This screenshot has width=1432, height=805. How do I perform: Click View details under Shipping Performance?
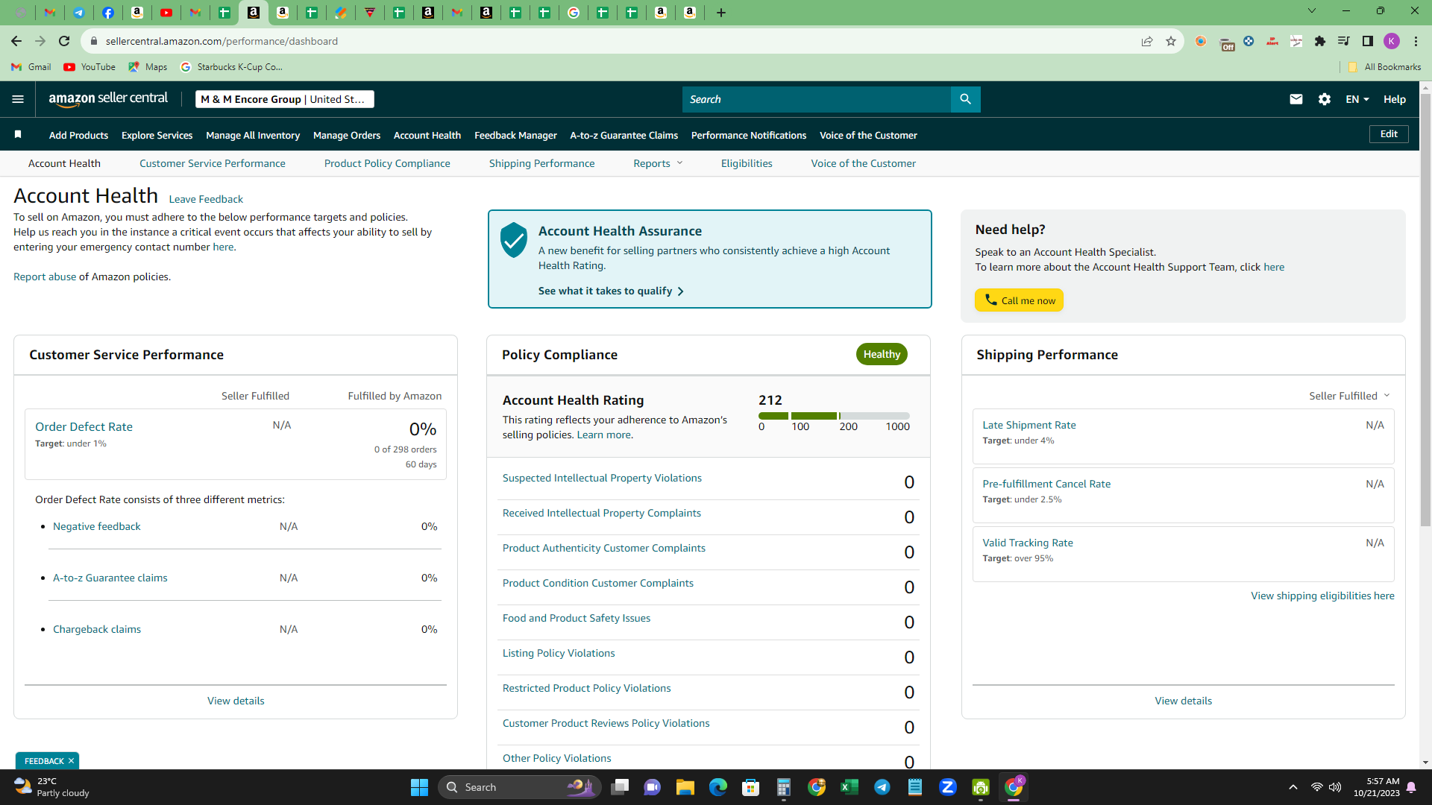[x=1184, y=701]
